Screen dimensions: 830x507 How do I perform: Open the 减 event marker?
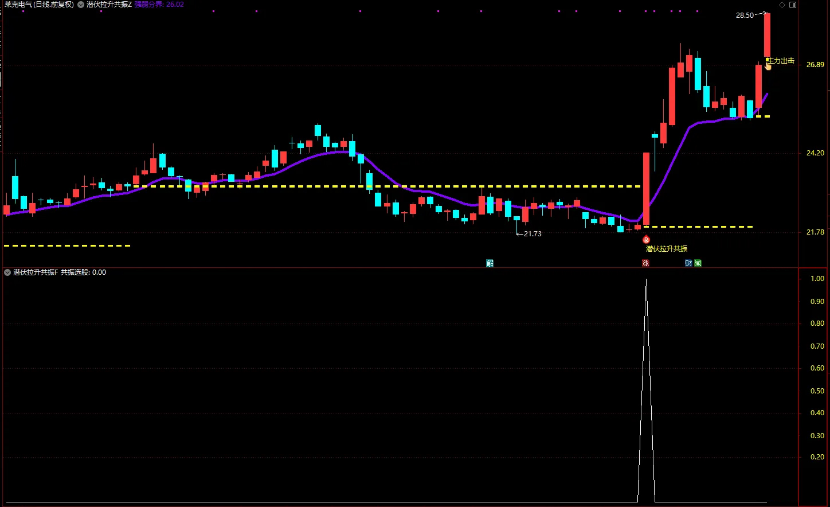698,263
